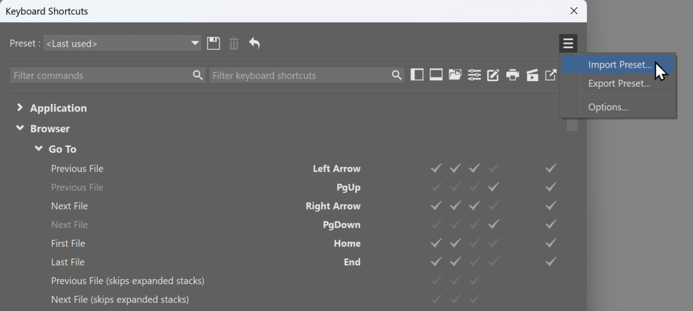Select the Home shortcut
The width and height of the screenshot is (693, 311).
point(347,243)
